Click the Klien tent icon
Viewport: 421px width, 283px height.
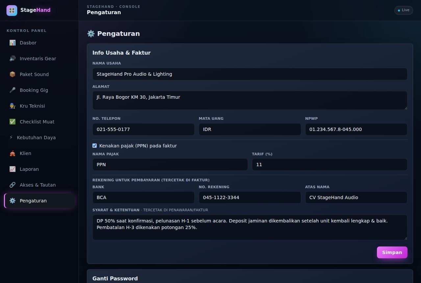(12, 153)
